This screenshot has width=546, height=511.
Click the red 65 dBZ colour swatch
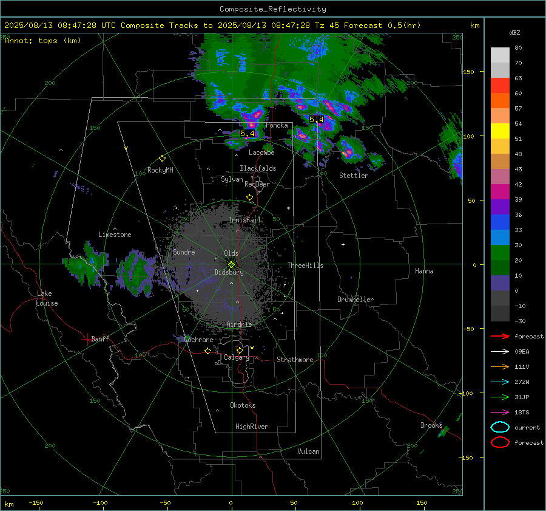(x=500, y=86)
